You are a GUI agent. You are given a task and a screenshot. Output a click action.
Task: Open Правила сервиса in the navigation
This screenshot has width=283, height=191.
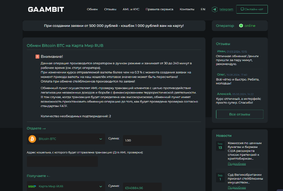(x=159, y=9)
